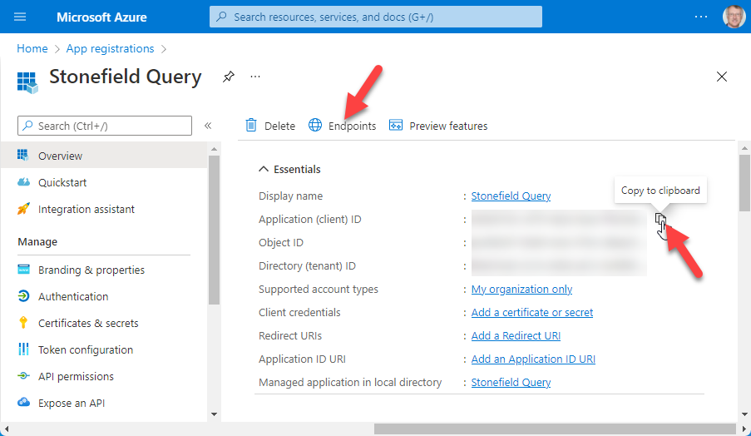Pin Stonefield Query to dashboard
Screen dimensions: 751x436
(x=229, y=77)
